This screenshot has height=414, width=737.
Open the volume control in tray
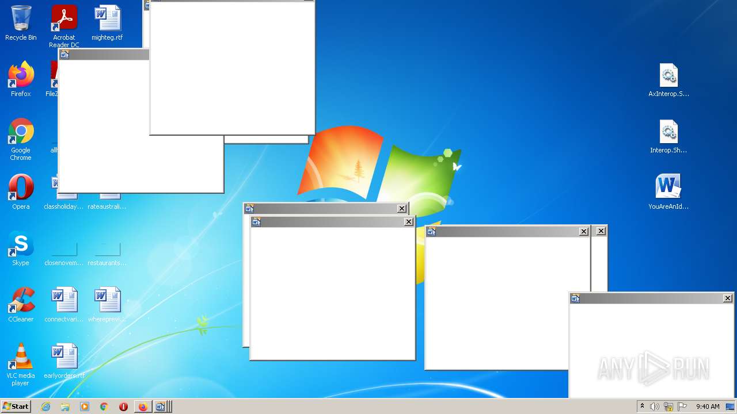click(x=655, y=407)
